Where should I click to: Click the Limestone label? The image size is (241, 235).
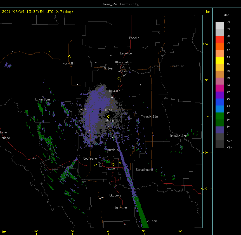point(43,99)
